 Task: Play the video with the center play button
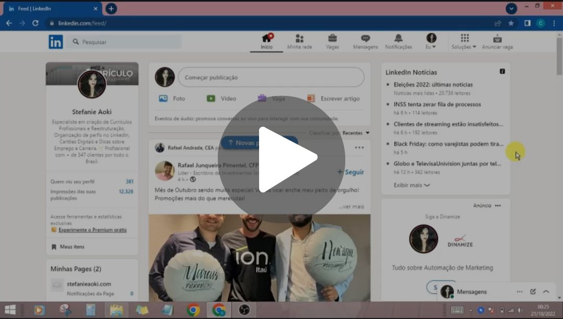coord(281,159)
